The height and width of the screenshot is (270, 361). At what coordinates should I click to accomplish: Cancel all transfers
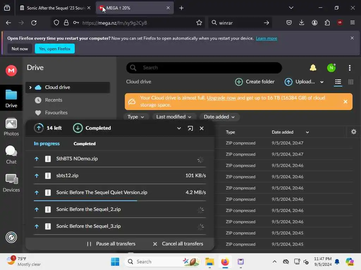coord(178,244)
